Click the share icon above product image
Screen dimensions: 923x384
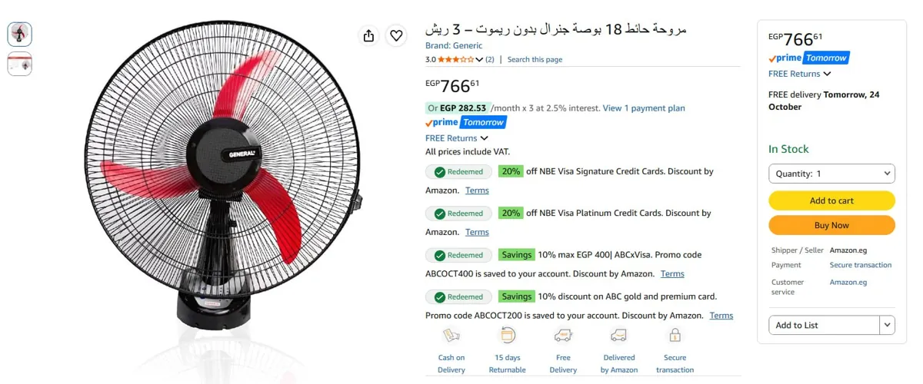pos(368,35)
